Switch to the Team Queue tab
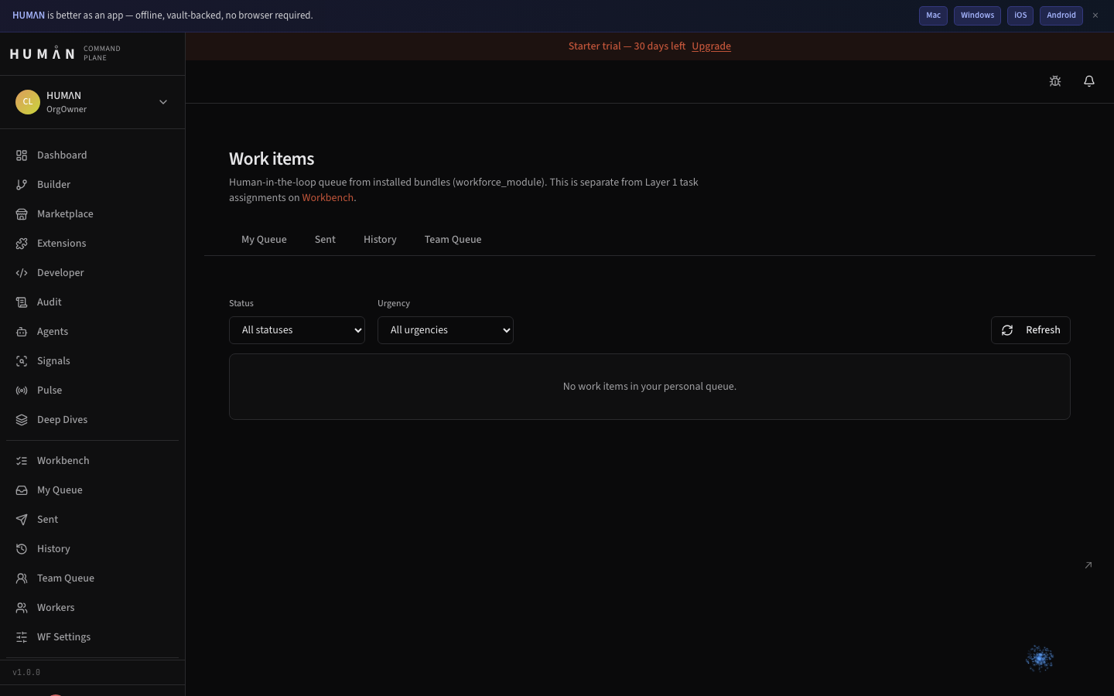 click(453, 240)
